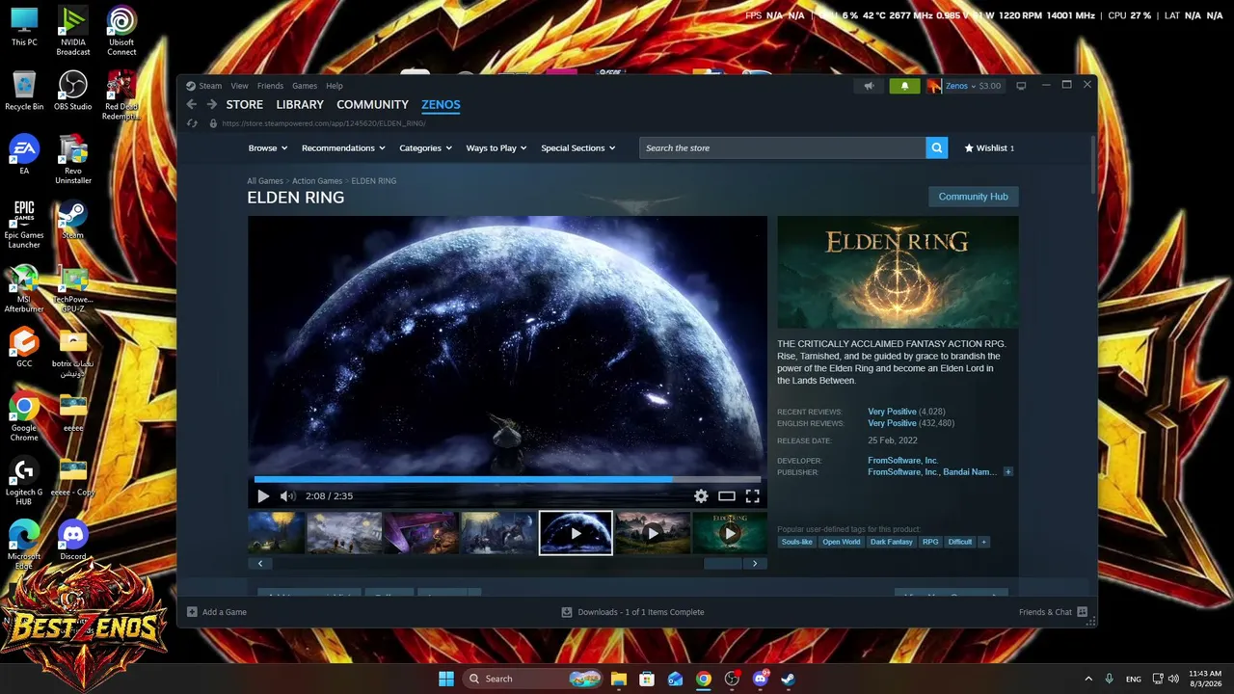The height and width of the screenshot is (694, 1234).
Task: Select the Discord desktop icon
Action: (x=72, y=541)
